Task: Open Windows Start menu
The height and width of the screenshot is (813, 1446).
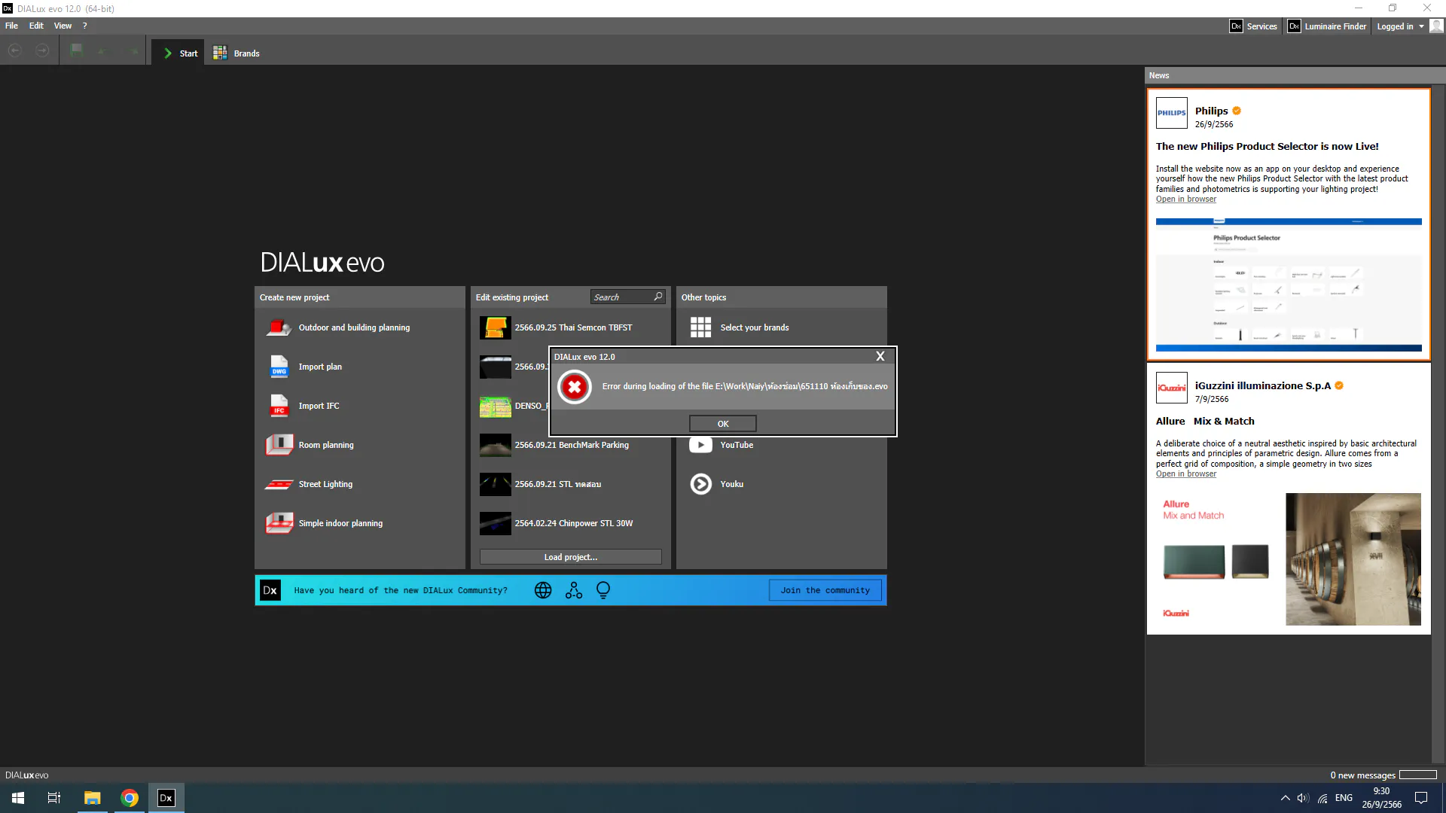Action: pos(18,798)
